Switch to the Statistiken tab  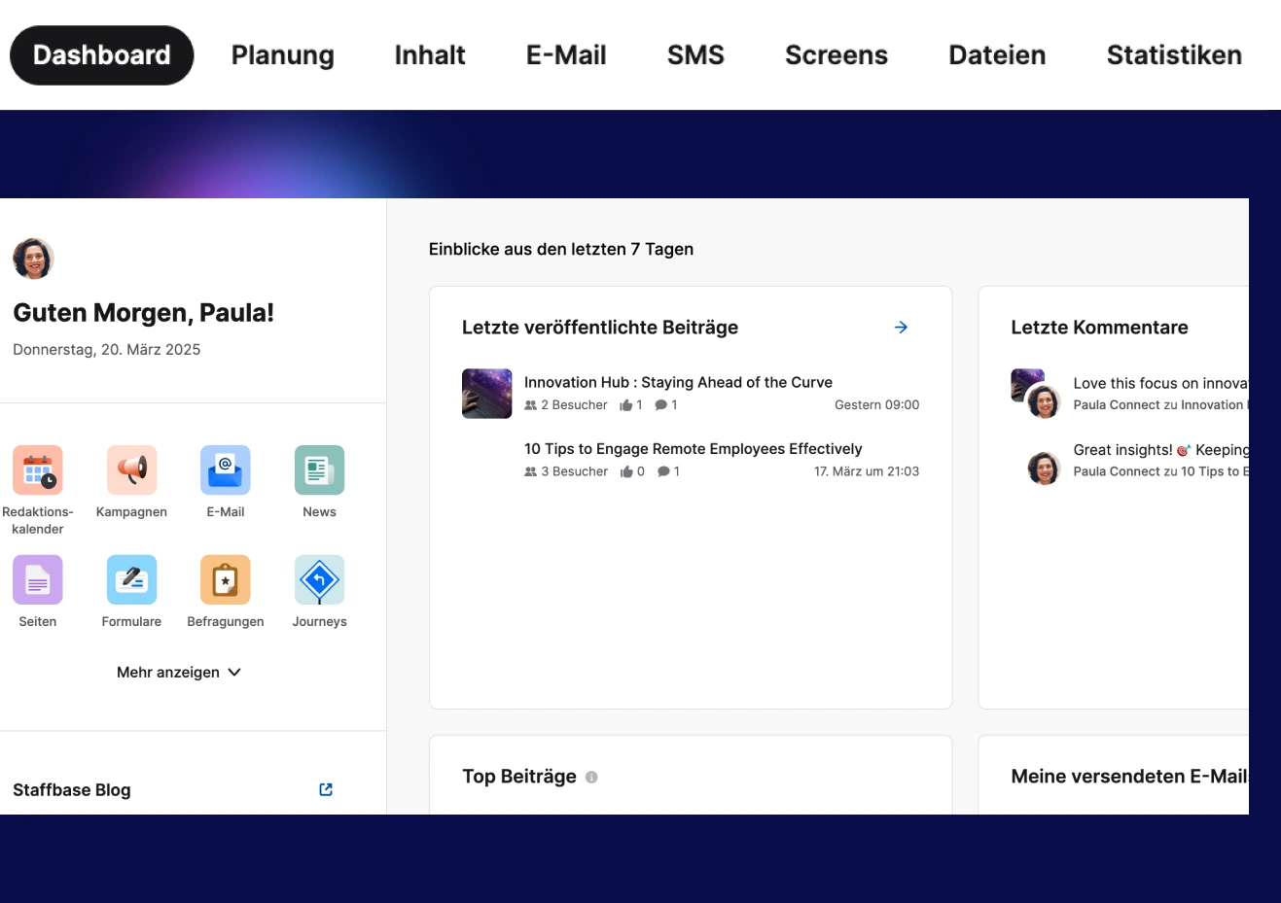(x=1174, y=55)
